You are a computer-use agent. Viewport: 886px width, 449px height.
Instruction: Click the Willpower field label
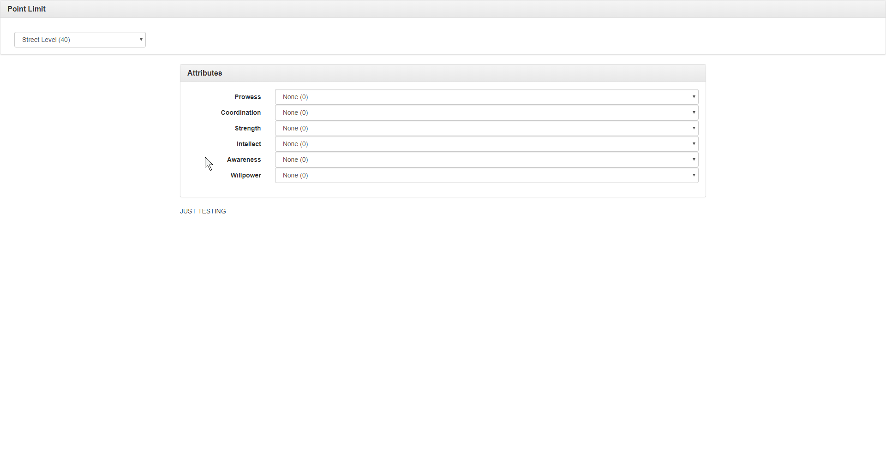[x=245, y=175]
